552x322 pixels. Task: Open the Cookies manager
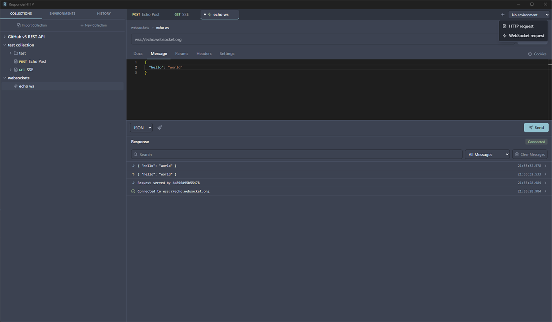coord(537,54)
